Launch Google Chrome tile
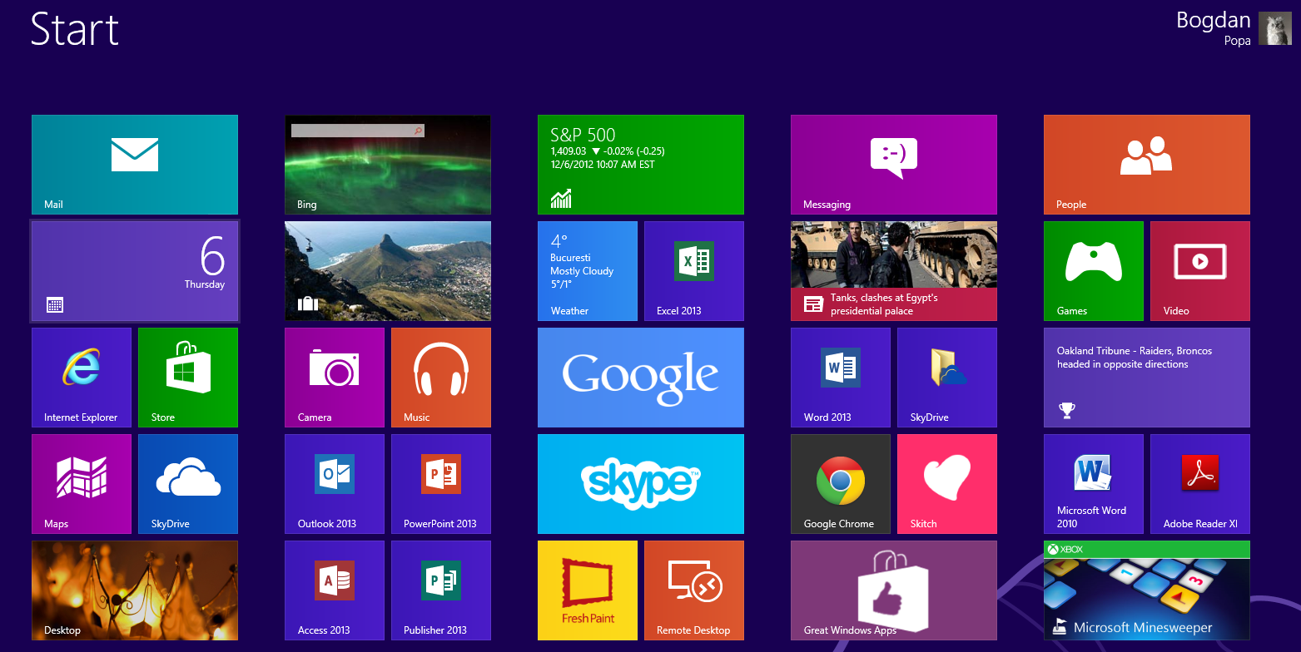The height and width of the screenshot is (652, 1301). tap(841, 484)
